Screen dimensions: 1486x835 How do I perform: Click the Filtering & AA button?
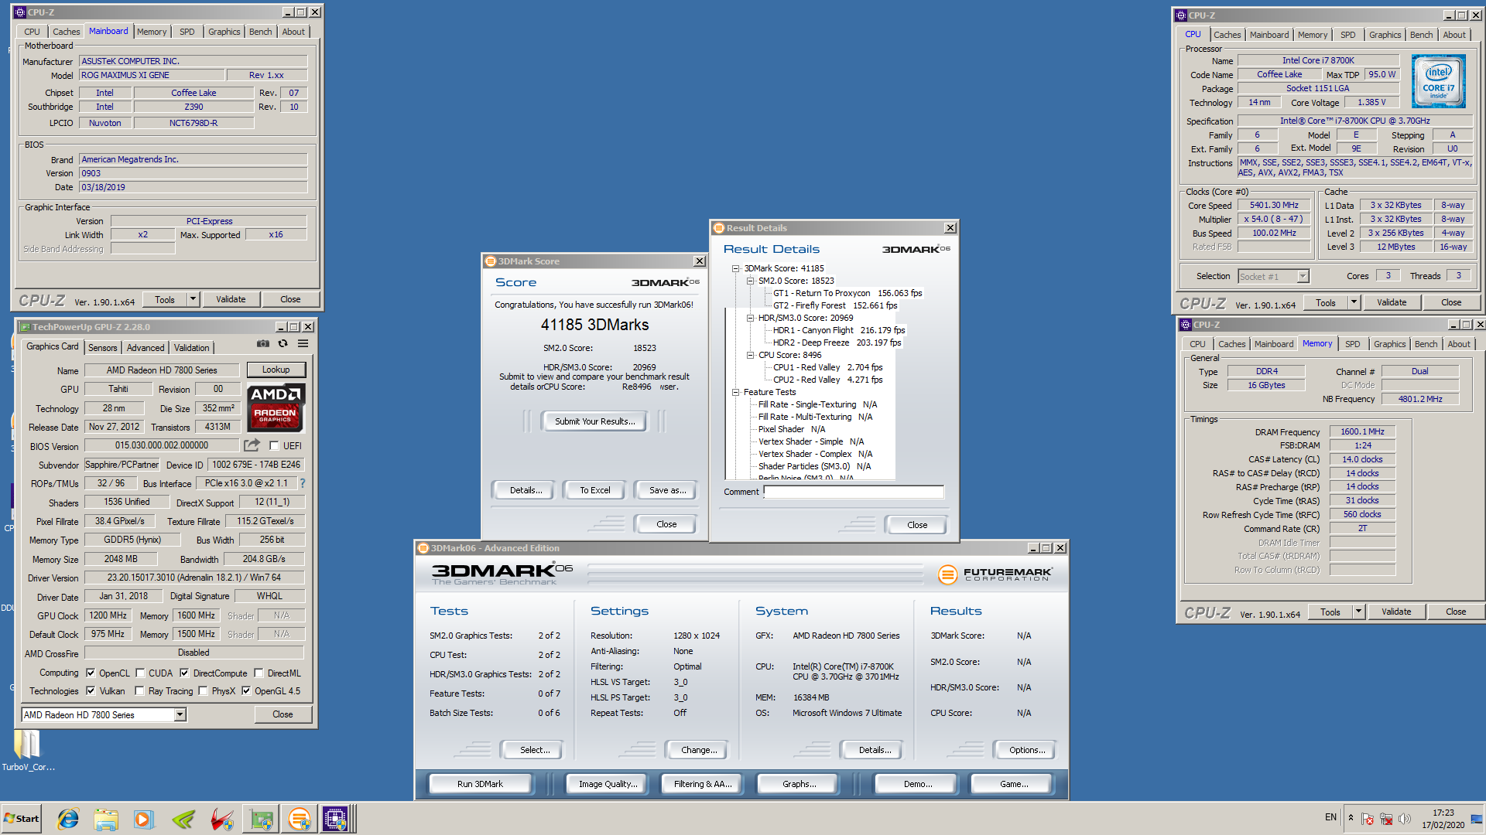pos(703,784)
